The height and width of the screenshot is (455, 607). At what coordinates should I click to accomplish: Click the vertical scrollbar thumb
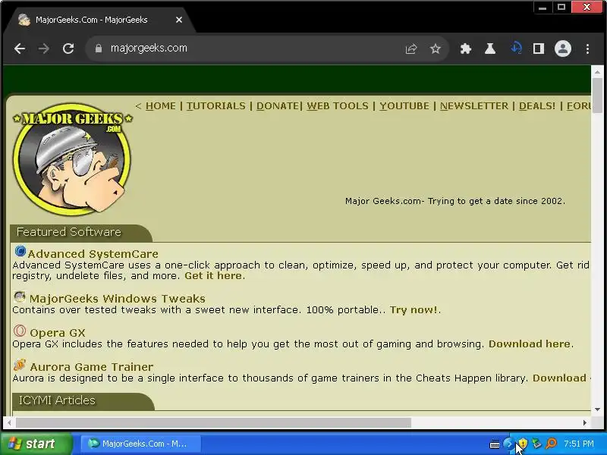click(x=597, y=96)
